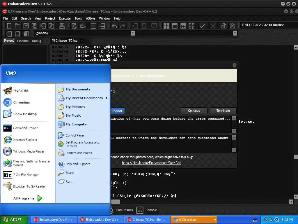298x224 pixels.
Task: Click the Close All files icon
Action: click(x=51, y=26)
